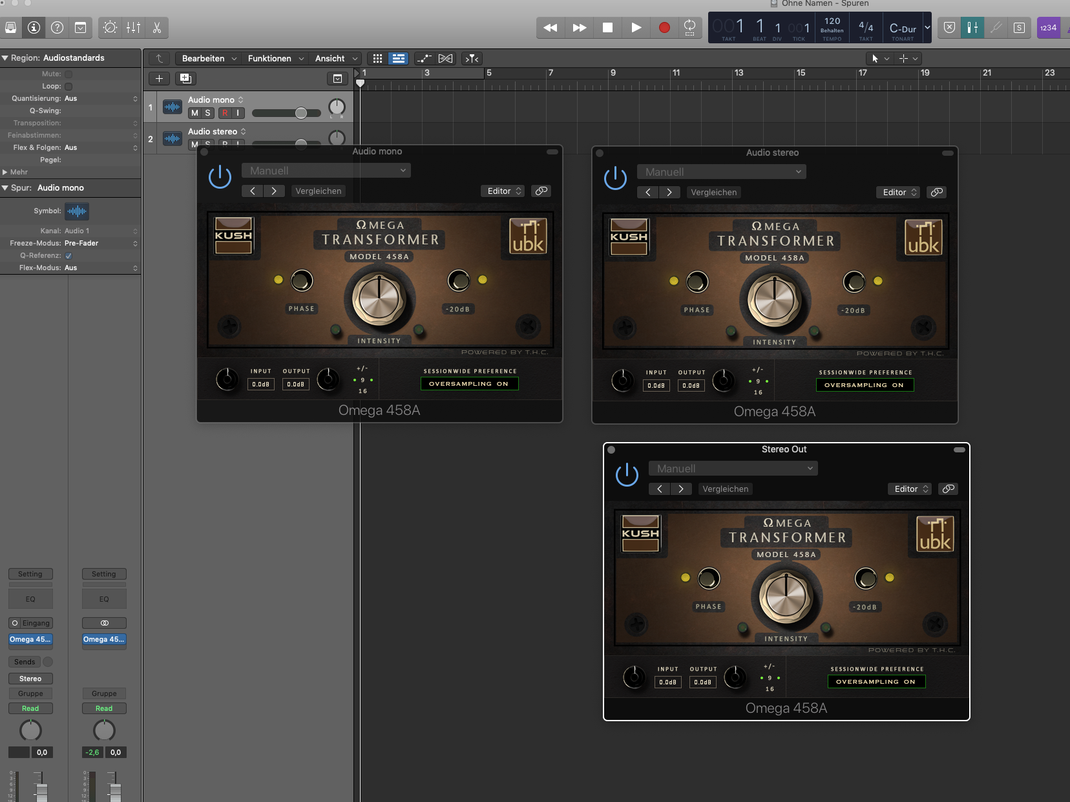
Task: Click Oversampling On button in Stereo Out plugin
Action: coord(876,681)
